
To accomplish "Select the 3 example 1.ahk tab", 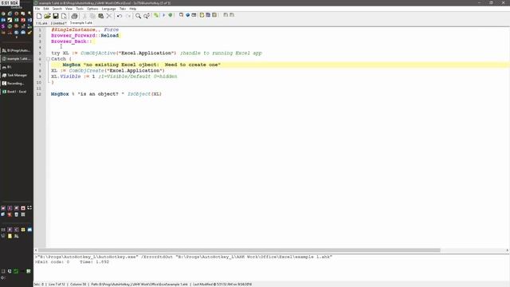I will coord(81,23).
